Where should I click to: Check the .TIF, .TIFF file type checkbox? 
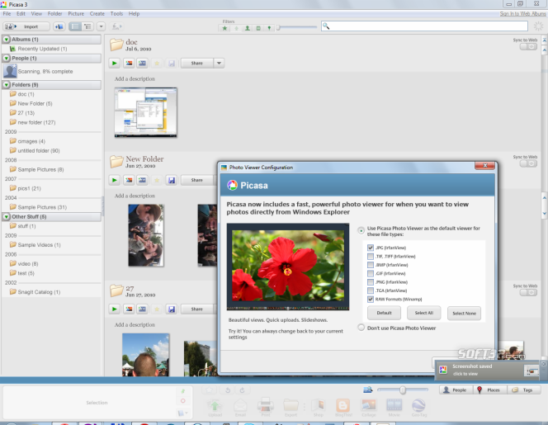pos(371,257)
